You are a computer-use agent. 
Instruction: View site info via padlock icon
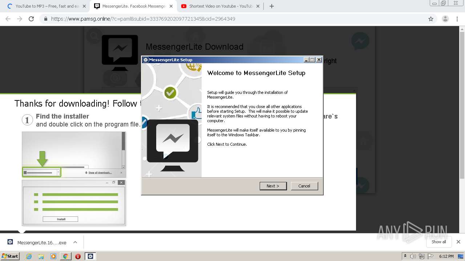46,19
